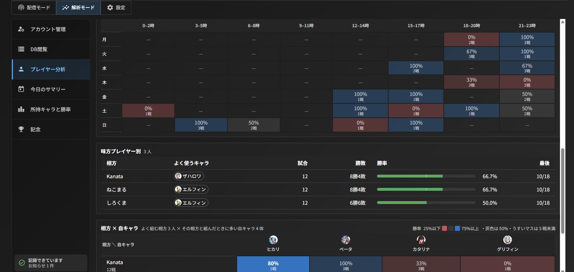Click the green check icon by 記録できています
The height and width of the screenshot is (272, 574).
coord(22,263)
